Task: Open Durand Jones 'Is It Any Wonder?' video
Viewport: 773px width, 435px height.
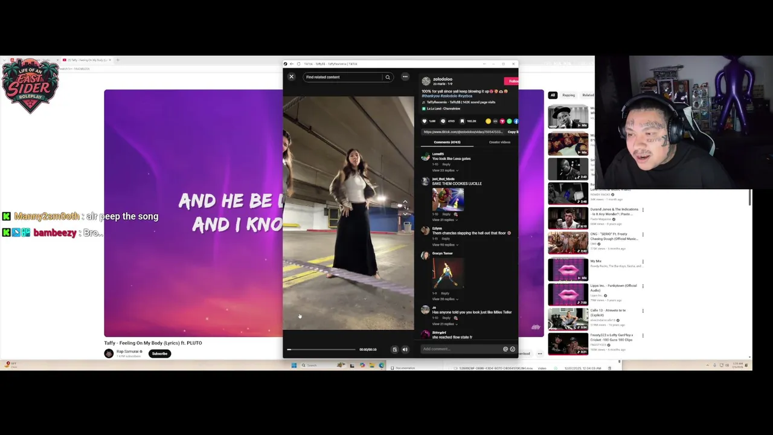Action: (x=568, y=218)
